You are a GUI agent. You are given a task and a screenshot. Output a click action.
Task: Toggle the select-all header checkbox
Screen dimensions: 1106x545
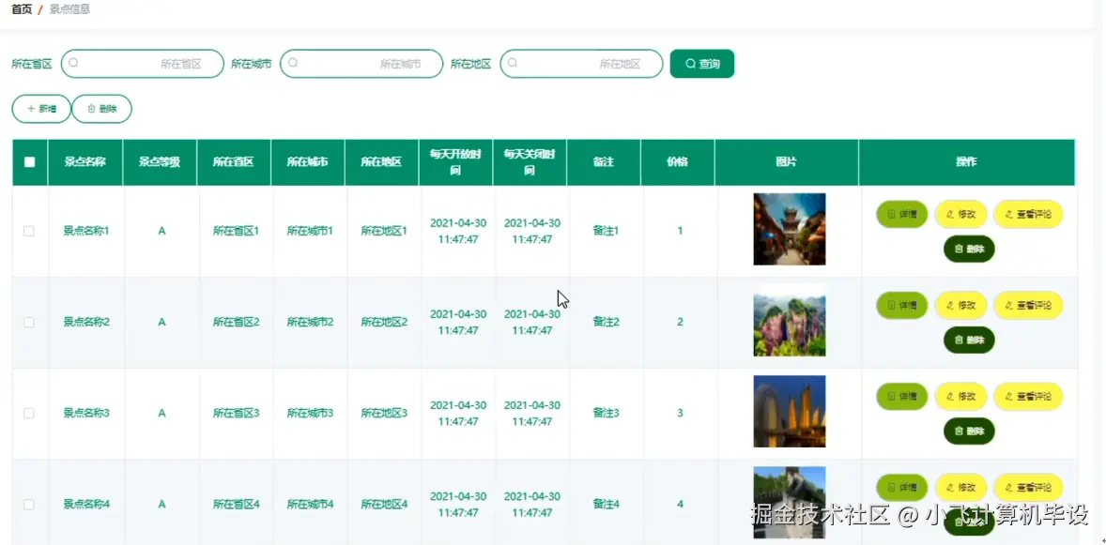[30, 161]
